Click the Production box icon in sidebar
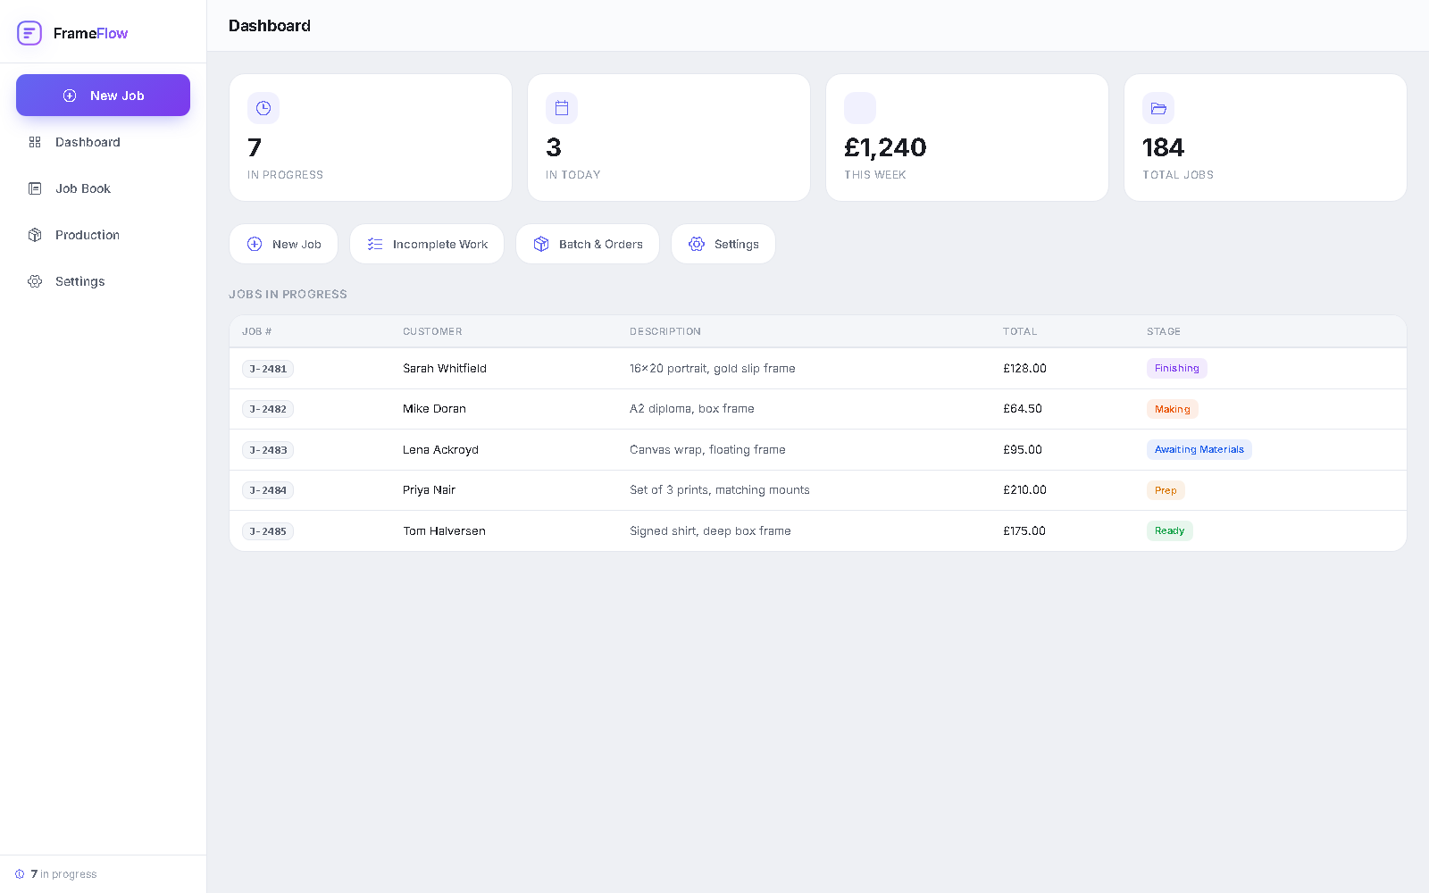This screenshot has width=1429, height=893. [35, 235]
